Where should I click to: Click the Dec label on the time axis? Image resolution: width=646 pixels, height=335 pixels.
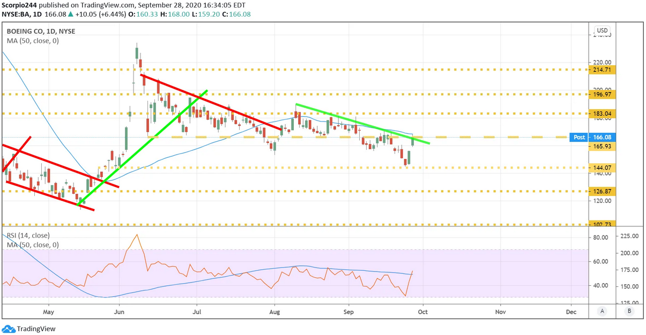(571, 311)
